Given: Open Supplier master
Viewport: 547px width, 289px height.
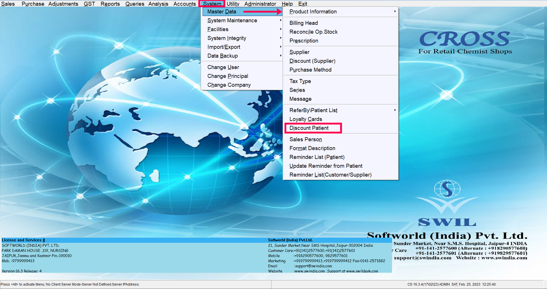Looking at the screenshot, I should click(341, 52).
